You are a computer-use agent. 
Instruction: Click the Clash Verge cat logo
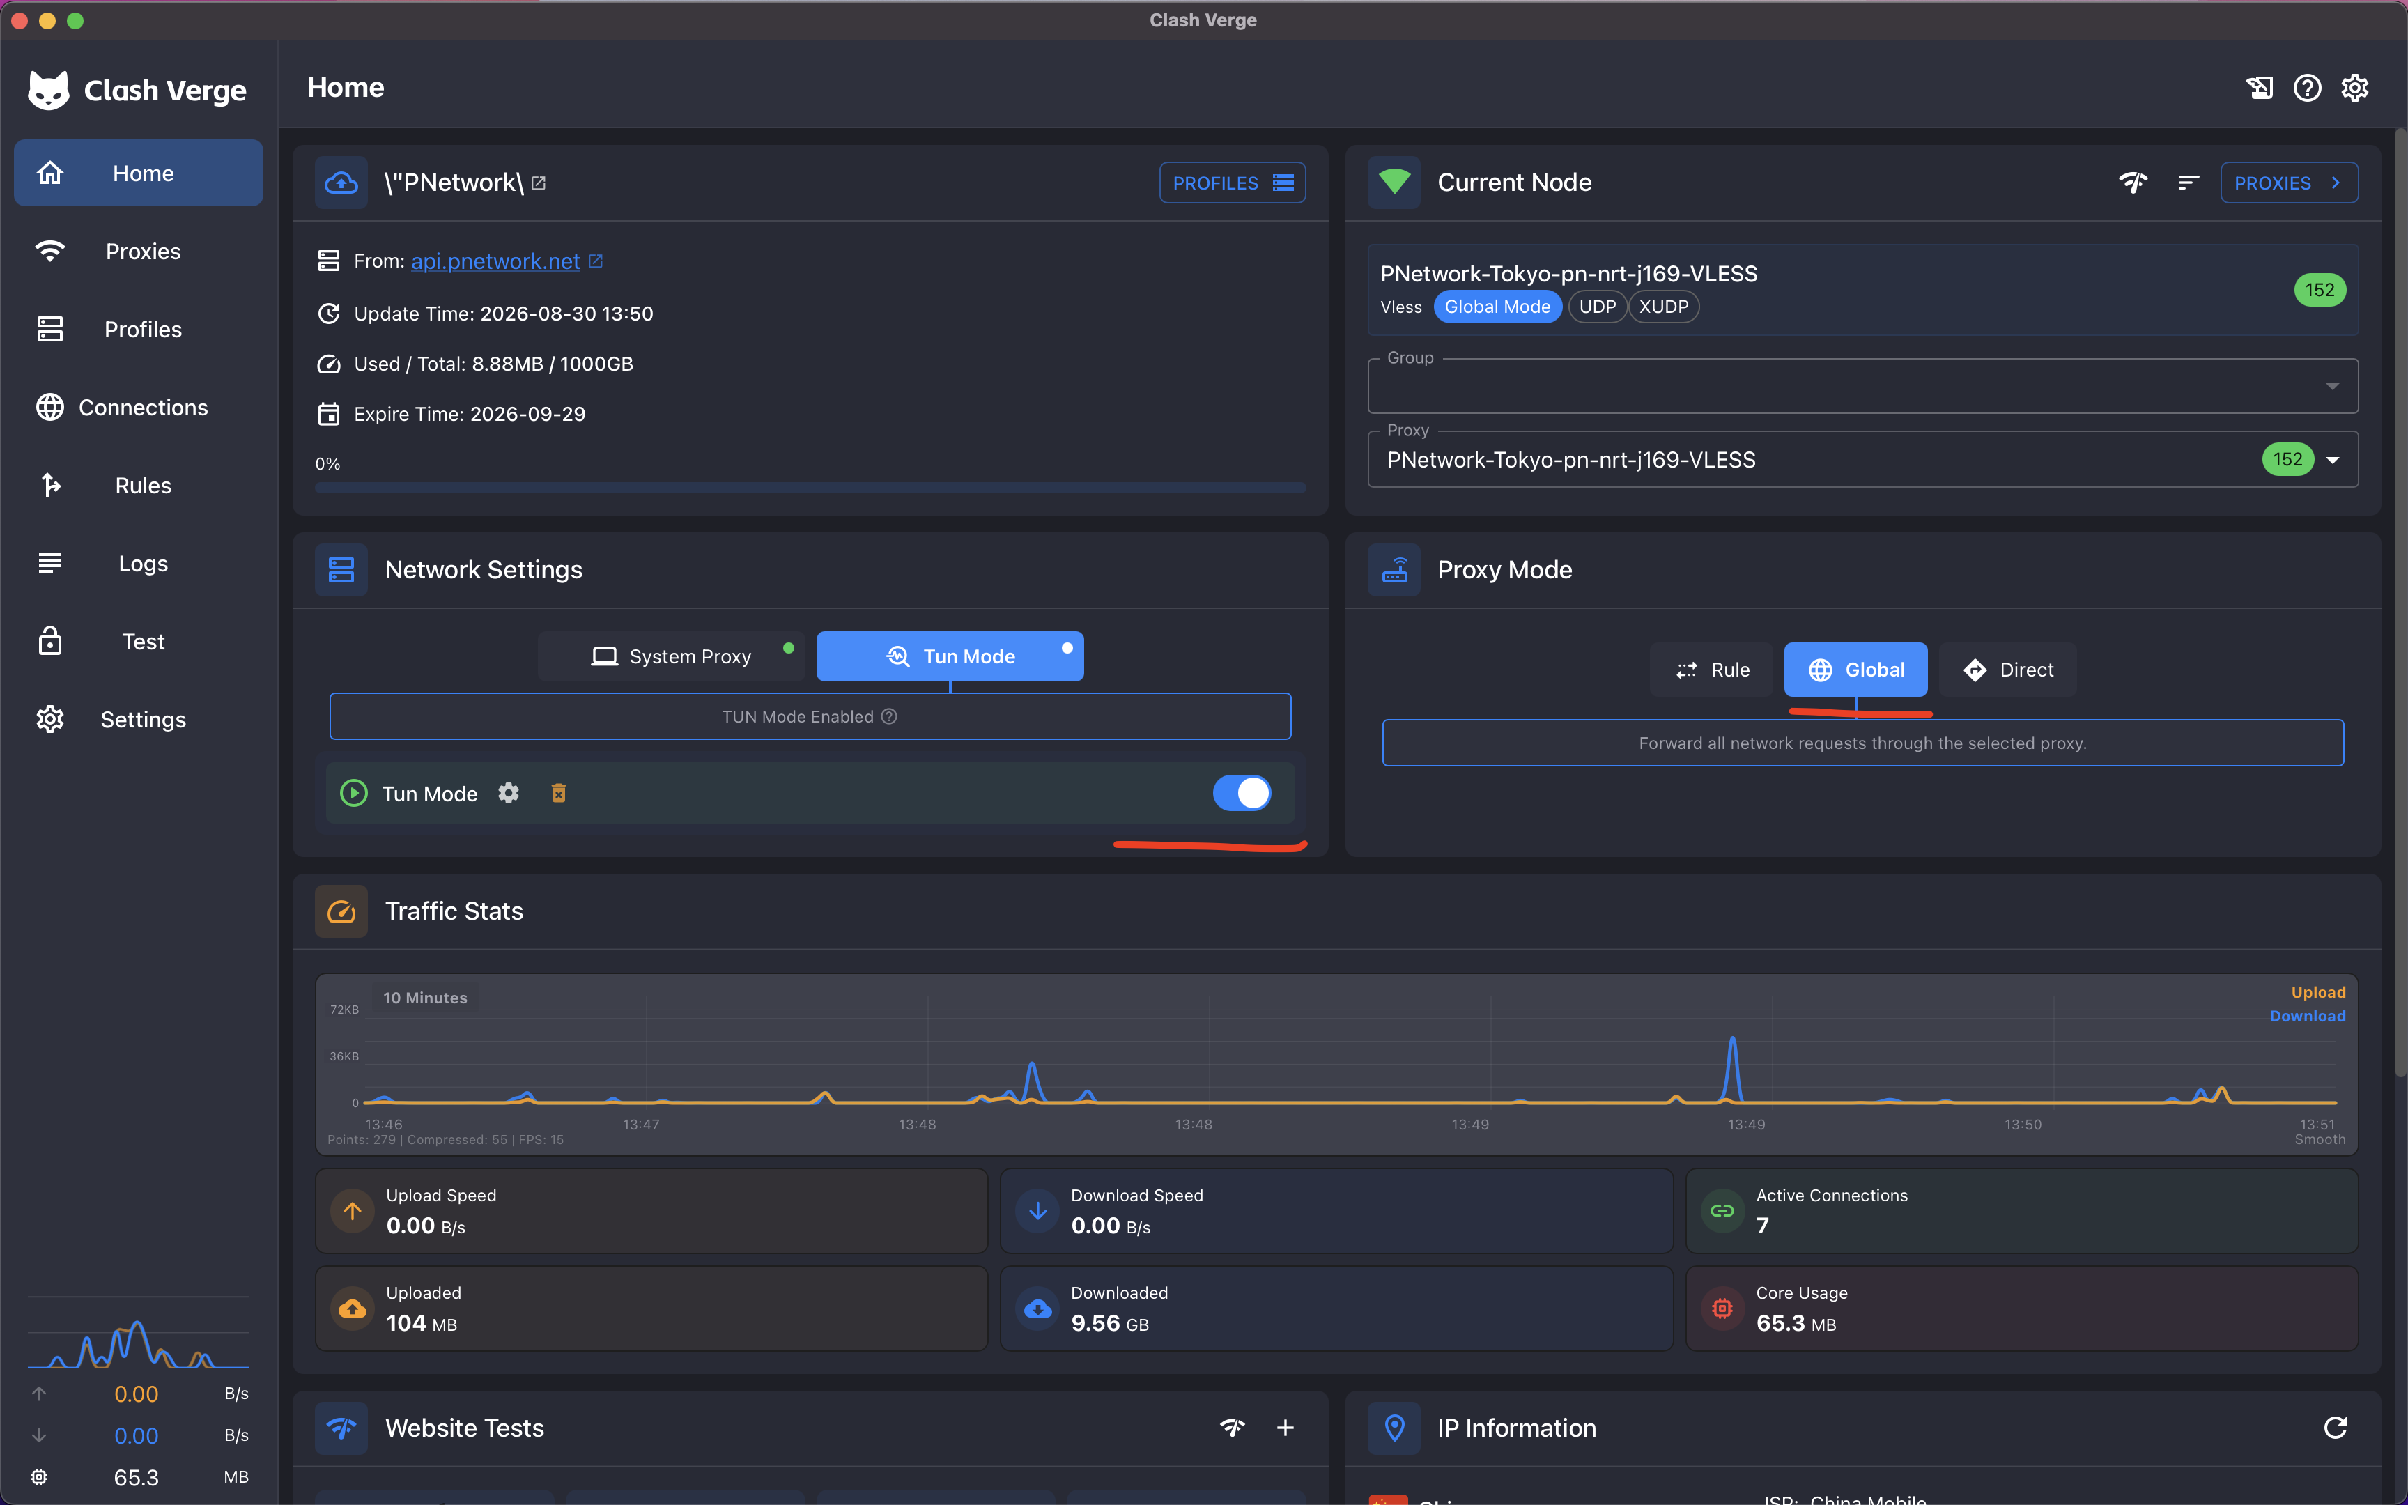[x=48, y=91]
